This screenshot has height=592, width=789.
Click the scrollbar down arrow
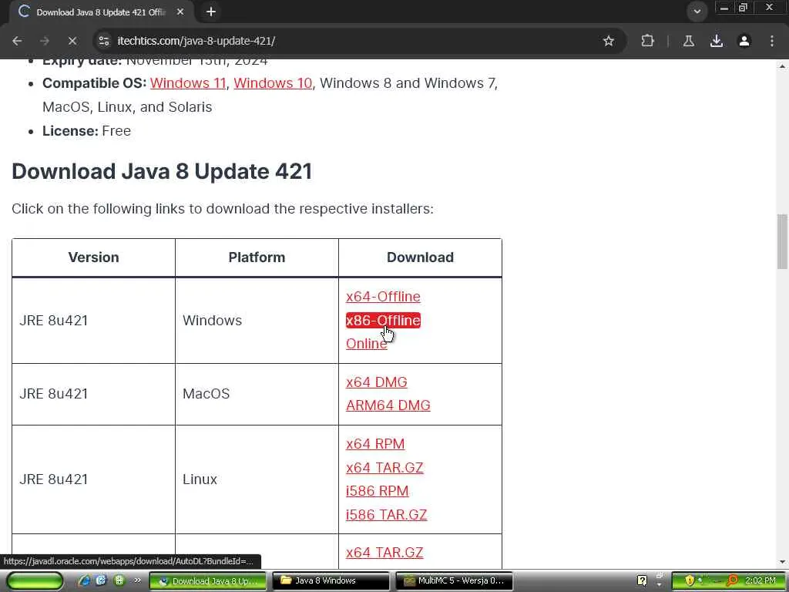point(783,562)
